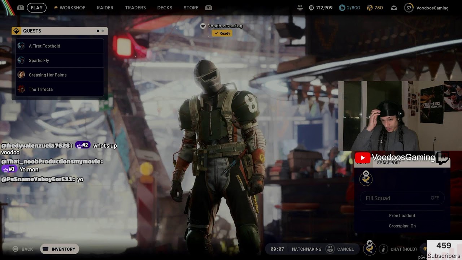This screenshot has width=462, height=260.
Task: Select the Free Loadout option
Action: click(402, 216)
